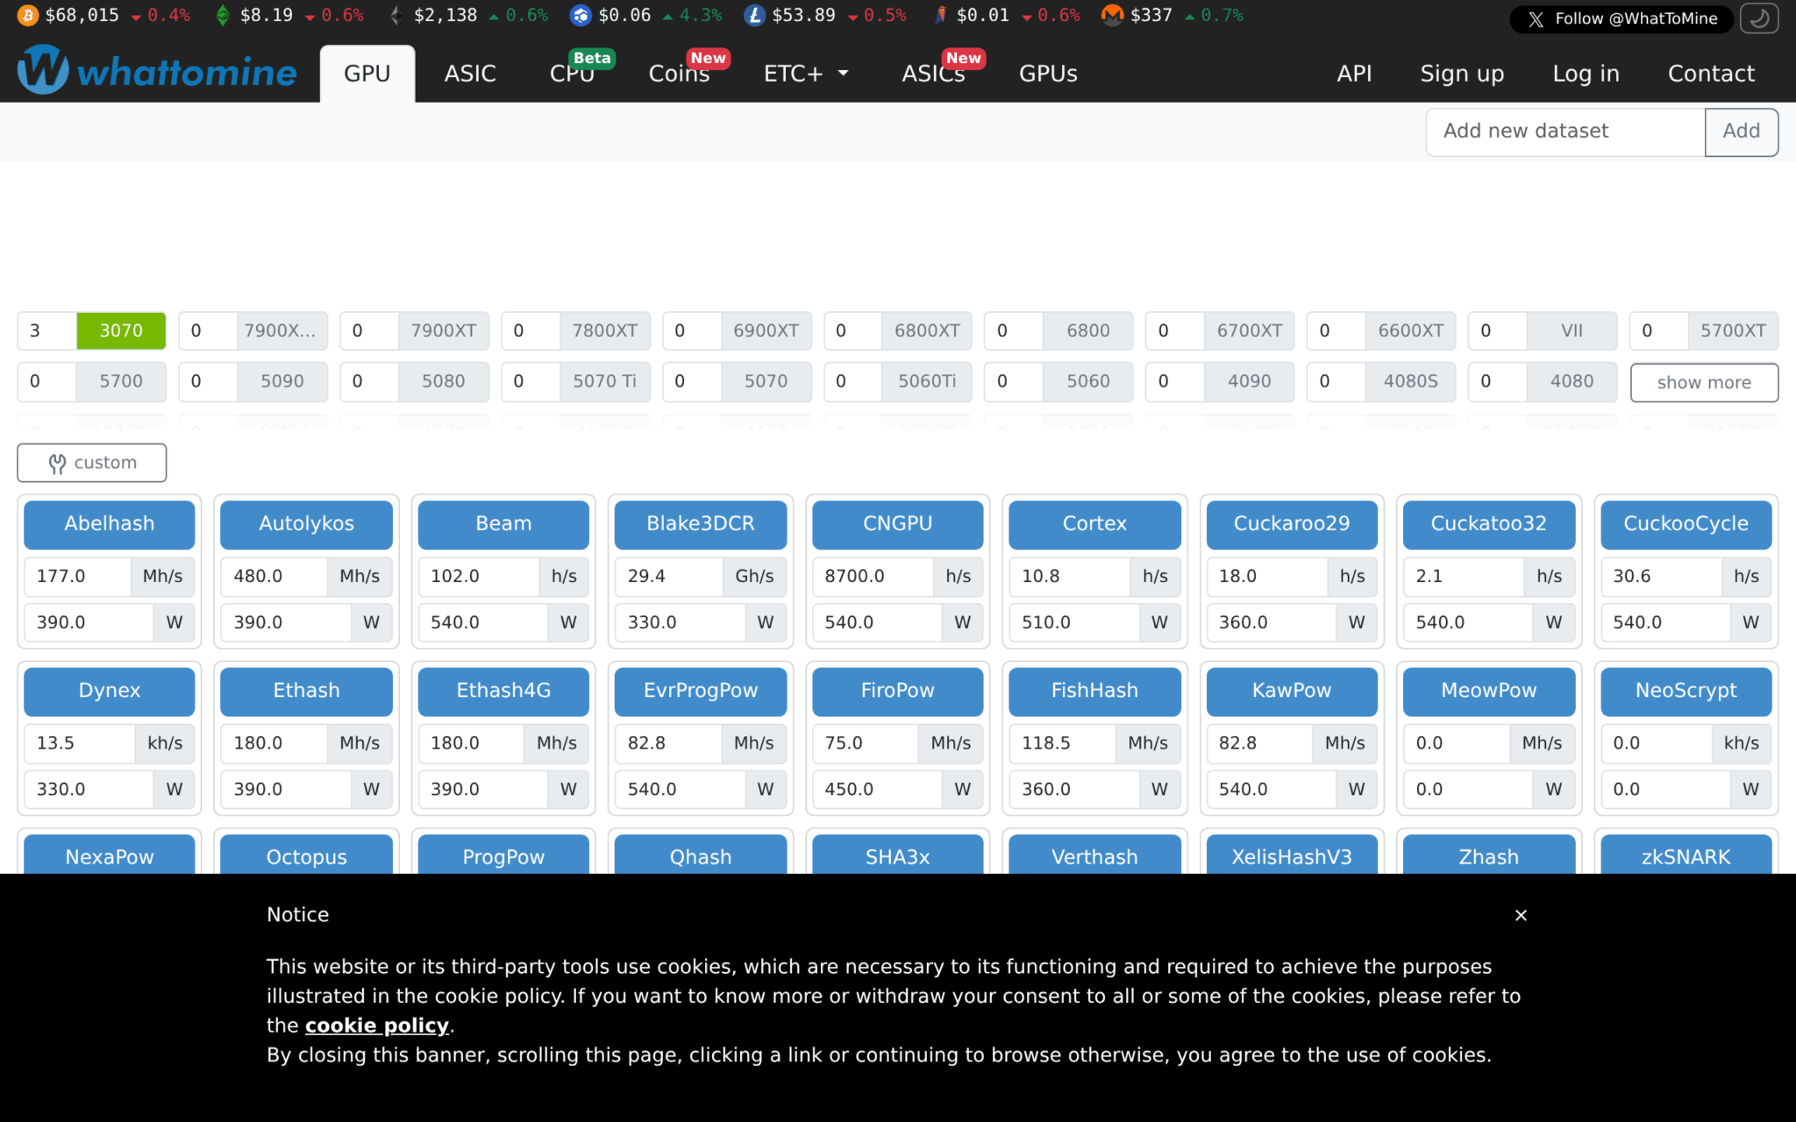1796x1122 pixels.
Task: Expand GPU list with show more
Action: [1703, 382]
